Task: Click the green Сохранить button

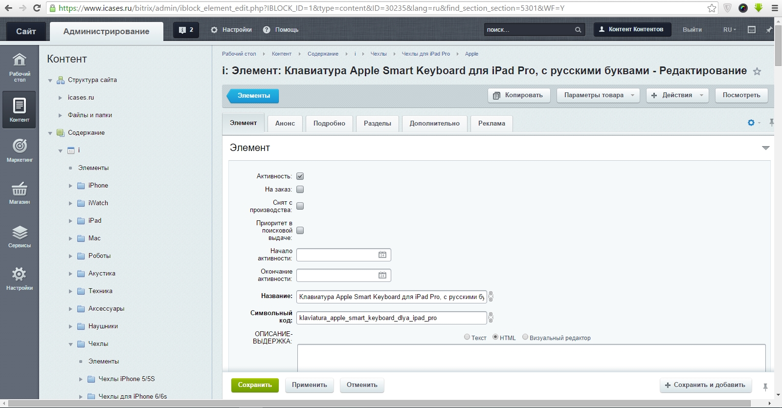Action: point(255,385)
